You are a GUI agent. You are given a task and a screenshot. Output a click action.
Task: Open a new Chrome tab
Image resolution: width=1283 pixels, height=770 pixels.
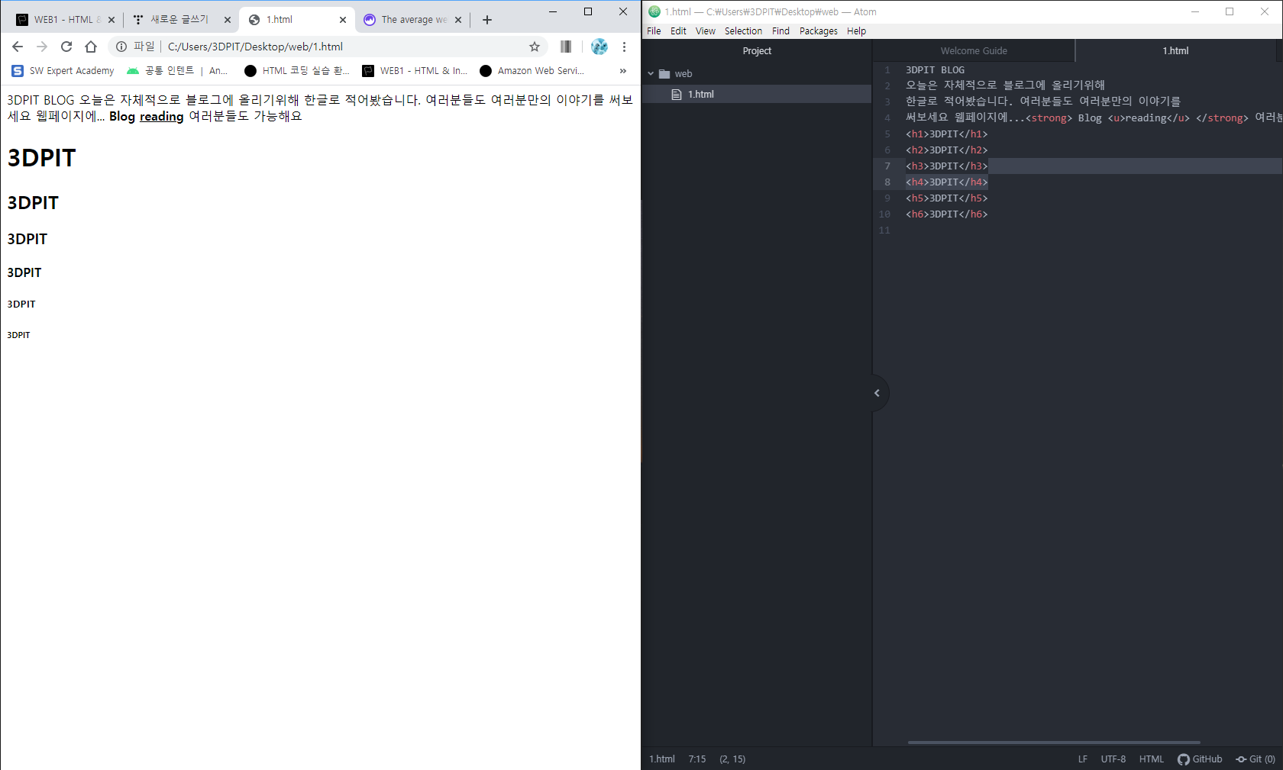pyautogui.click(x=487, y=20)
